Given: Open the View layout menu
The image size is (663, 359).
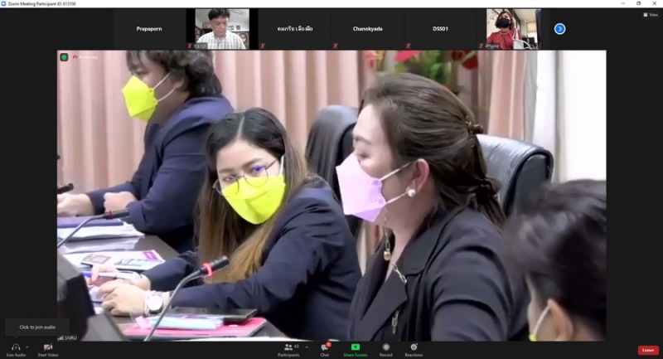Looking at the screenshot, I should [x=651, y=14].
